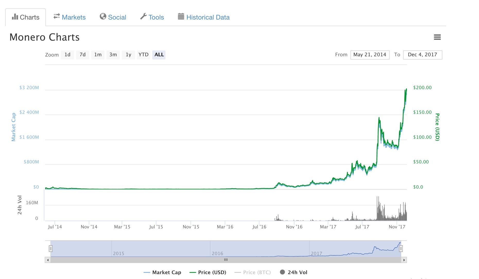Click the Price (USD) axis title
The image size is (479, 279).
(437, 127)
